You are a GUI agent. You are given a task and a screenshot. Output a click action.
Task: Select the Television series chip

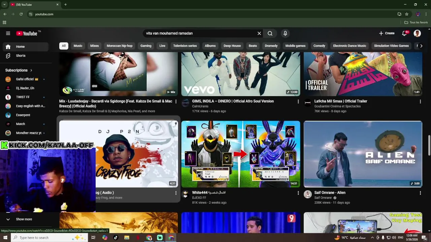(185, 46)
